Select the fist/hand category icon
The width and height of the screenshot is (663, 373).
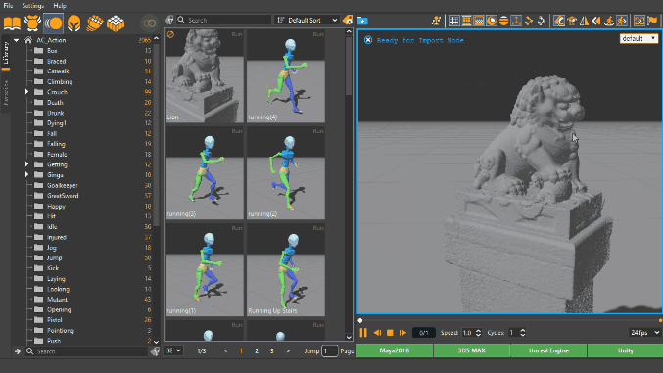point(95,23)
